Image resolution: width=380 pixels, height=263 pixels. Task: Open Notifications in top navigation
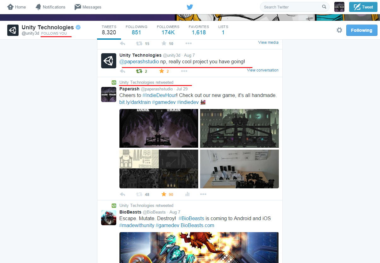coord(50,7)
